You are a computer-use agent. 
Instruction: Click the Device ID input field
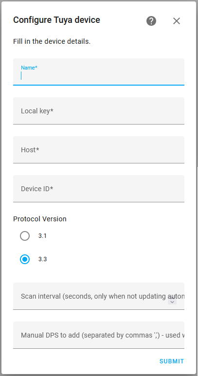click(x=99, y=188)
